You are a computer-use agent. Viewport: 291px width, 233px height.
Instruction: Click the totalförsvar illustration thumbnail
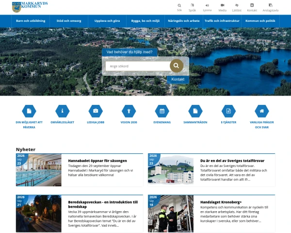pyautogui.click(x=171, y=170)
